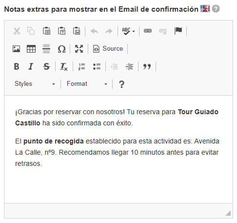Click the remove format icon
The height and width of the screenshot is (223, 237).
(64, 66)
